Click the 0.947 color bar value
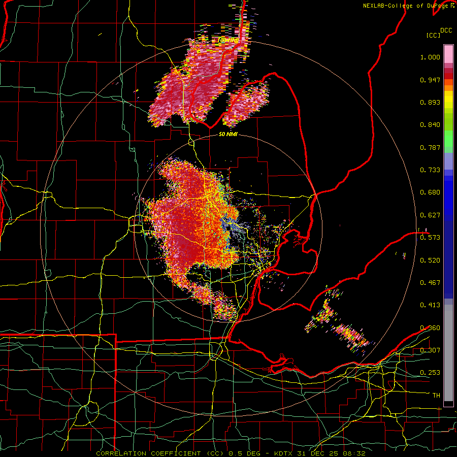This screenshot has height=457, width=457. [x=430, y=80]
